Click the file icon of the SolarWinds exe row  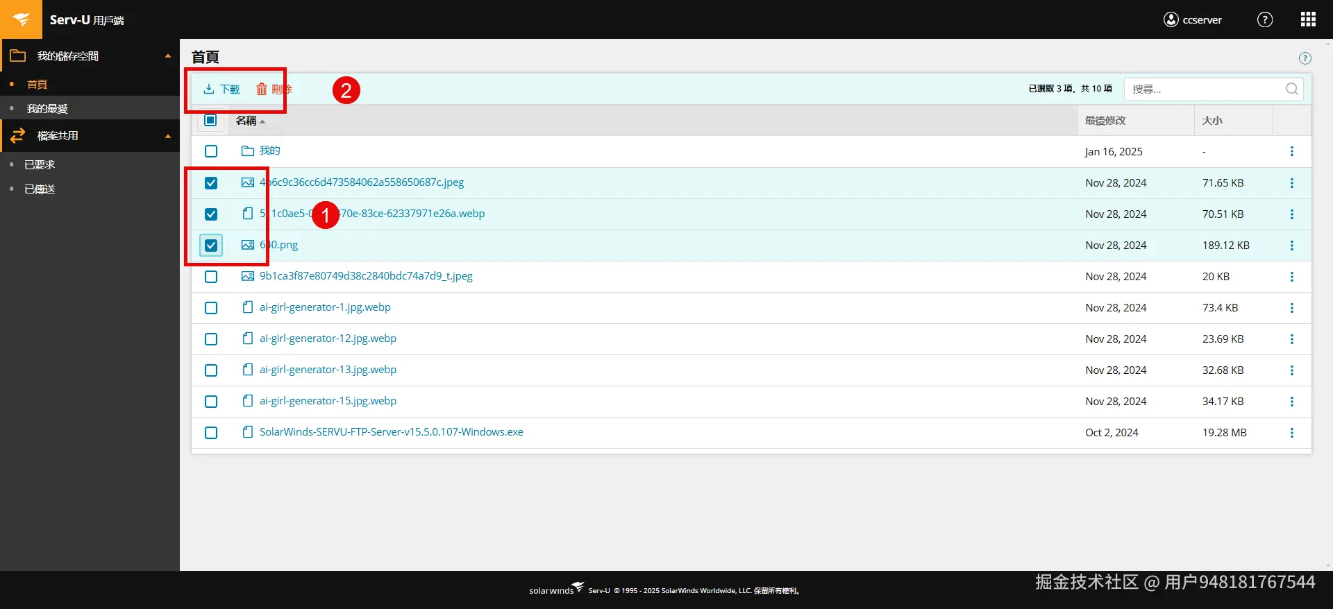pos(247,432)
